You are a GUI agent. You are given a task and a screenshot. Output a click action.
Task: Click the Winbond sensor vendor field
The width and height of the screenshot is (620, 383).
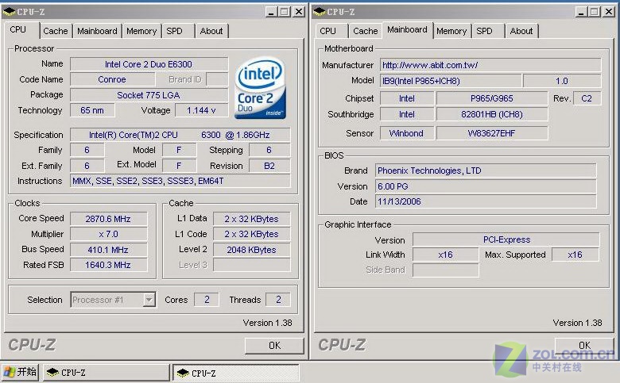406,133
